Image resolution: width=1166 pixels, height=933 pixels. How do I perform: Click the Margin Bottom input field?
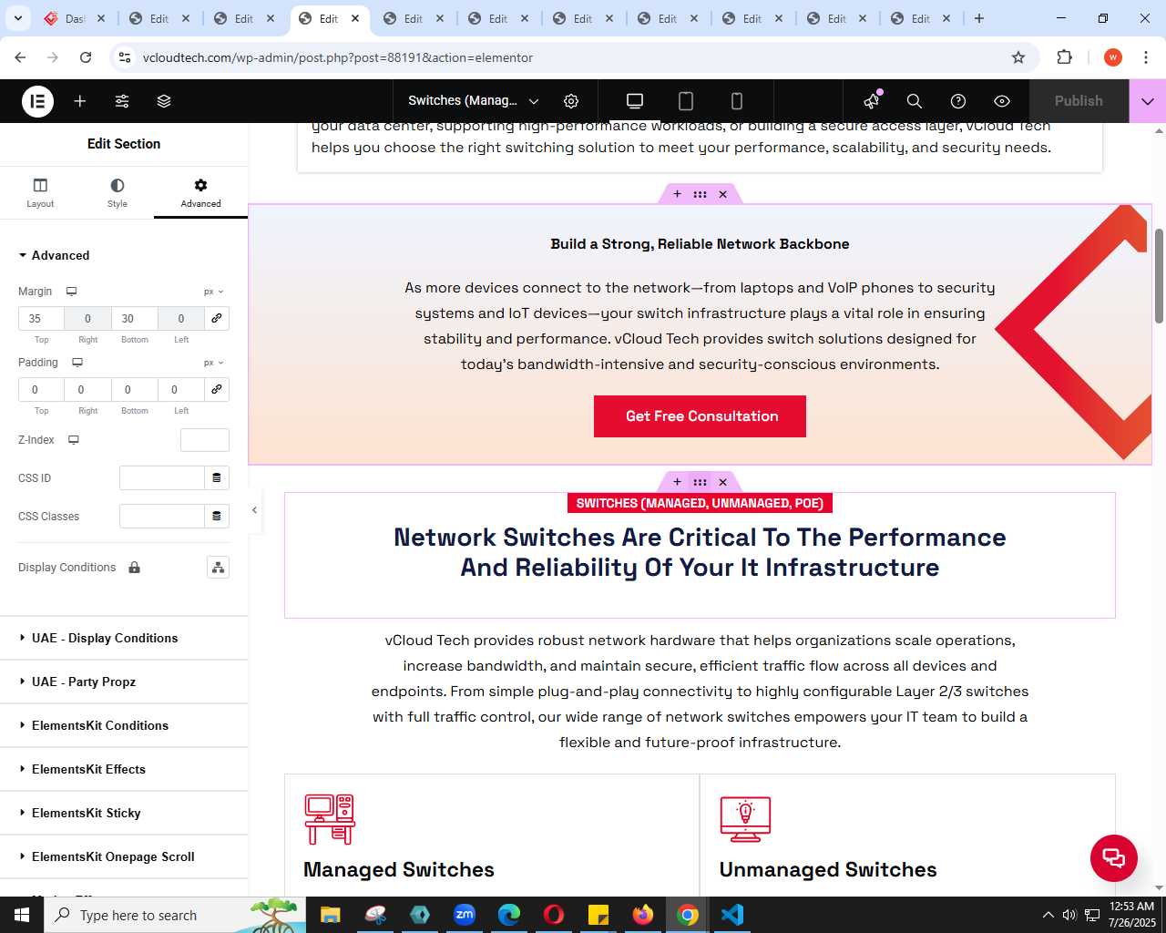coord(135,318)
